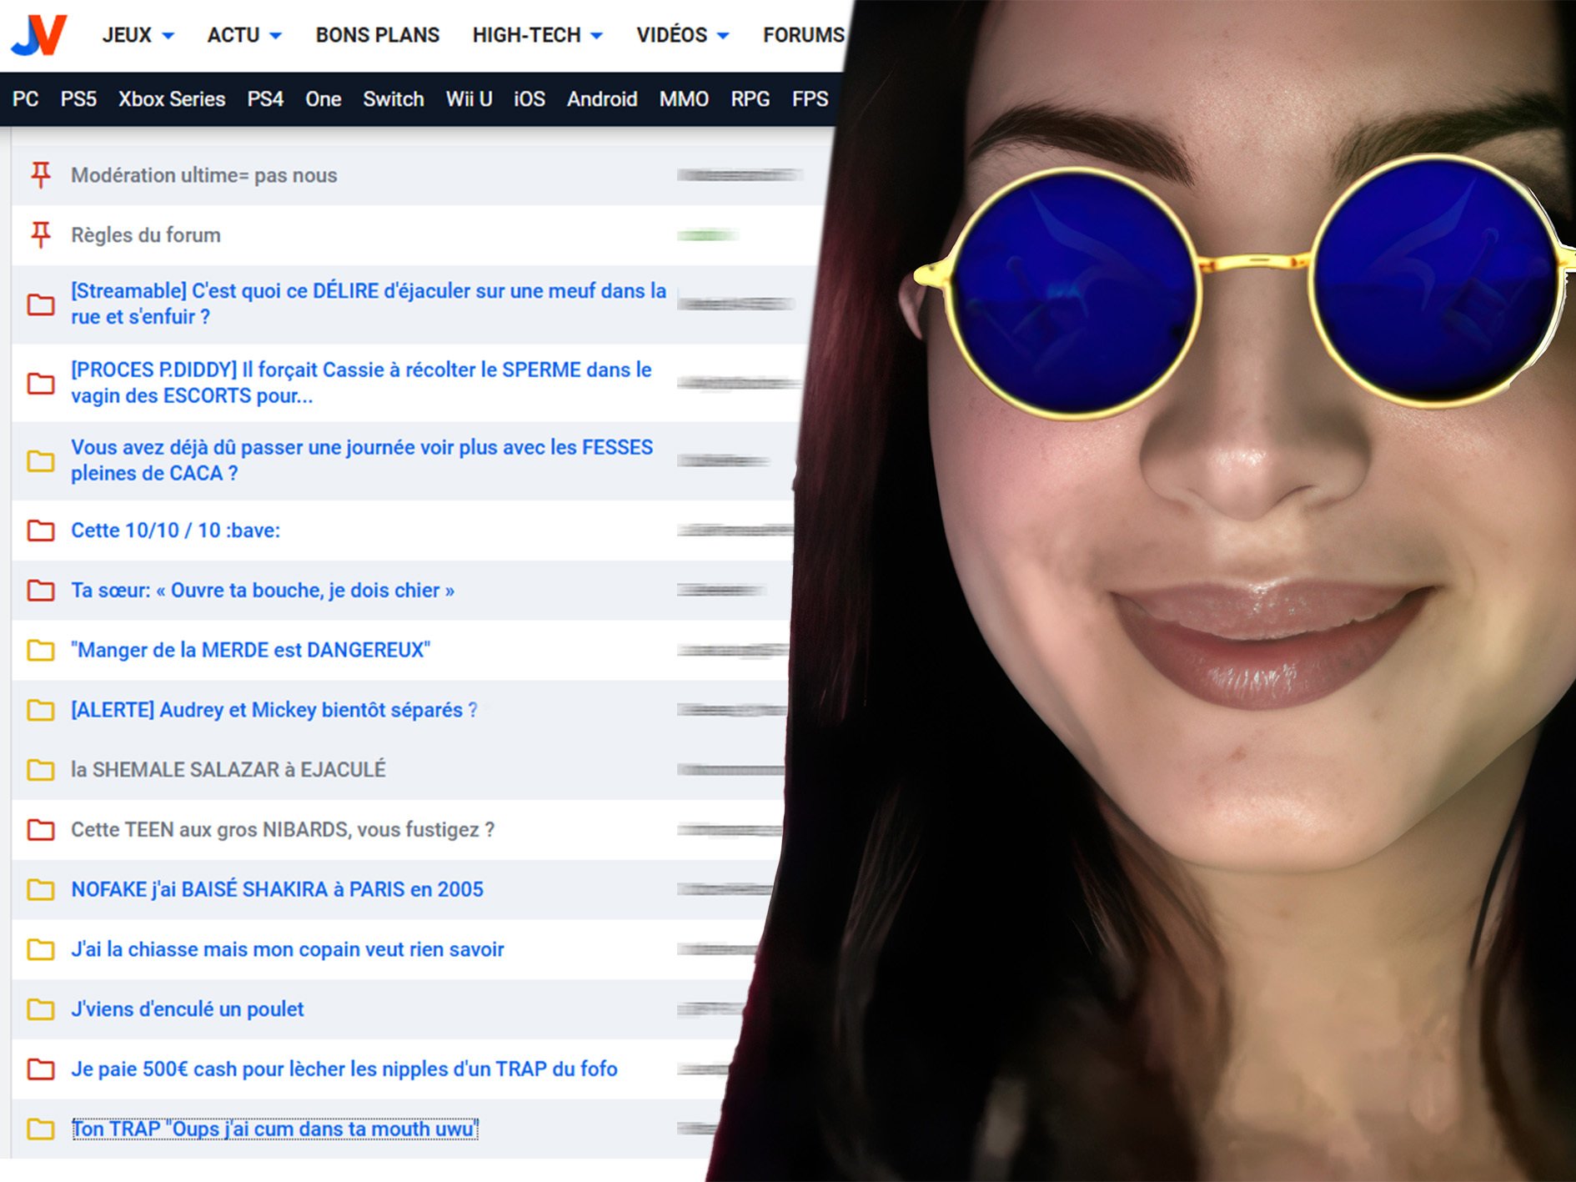Open the Règles du forum topic
The height and width of the screenshot is (1182, 1576).
click(x=146, y=234)
